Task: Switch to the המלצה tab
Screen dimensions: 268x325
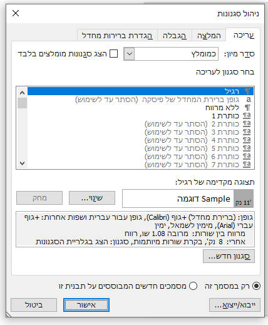Action: pos(209,36)
